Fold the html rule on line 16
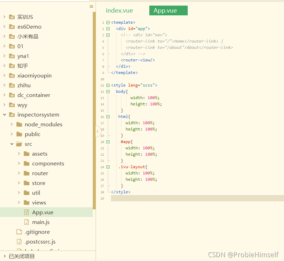The width and height of the screenshot is (284, 261). (108, 117)
